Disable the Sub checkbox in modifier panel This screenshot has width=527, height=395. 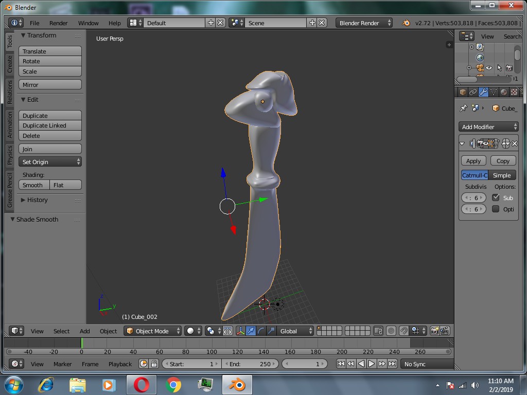(x=495, y=197)
